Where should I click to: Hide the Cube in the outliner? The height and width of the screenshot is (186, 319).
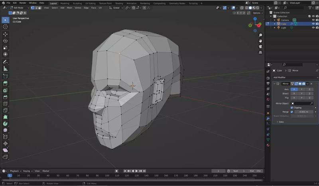(x=313, y=24)
